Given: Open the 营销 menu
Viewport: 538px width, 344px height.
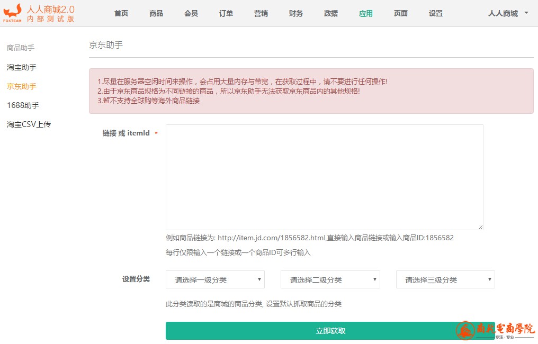Looking at the screenshot, I should [x=261, y=13].
